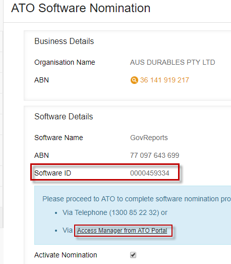This screenshot has width=231, height=264.
Task: Toggle the Activate Nomination checkbox
Action: pyautogui.click(x=133, y=255)
